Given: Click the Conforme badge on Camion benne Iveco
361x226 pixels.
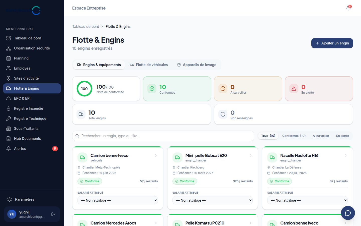Looking at the screenshot, I should pyautogui.click(x=90, y=181).
